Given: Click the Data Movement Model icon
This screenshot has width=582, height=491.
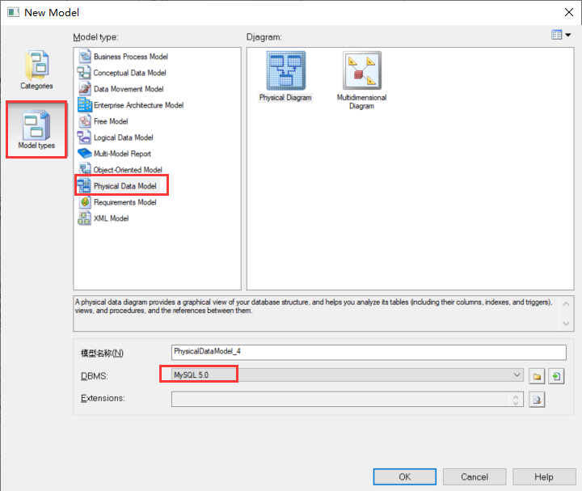Looking at the screenshot, I should (85, 89).
